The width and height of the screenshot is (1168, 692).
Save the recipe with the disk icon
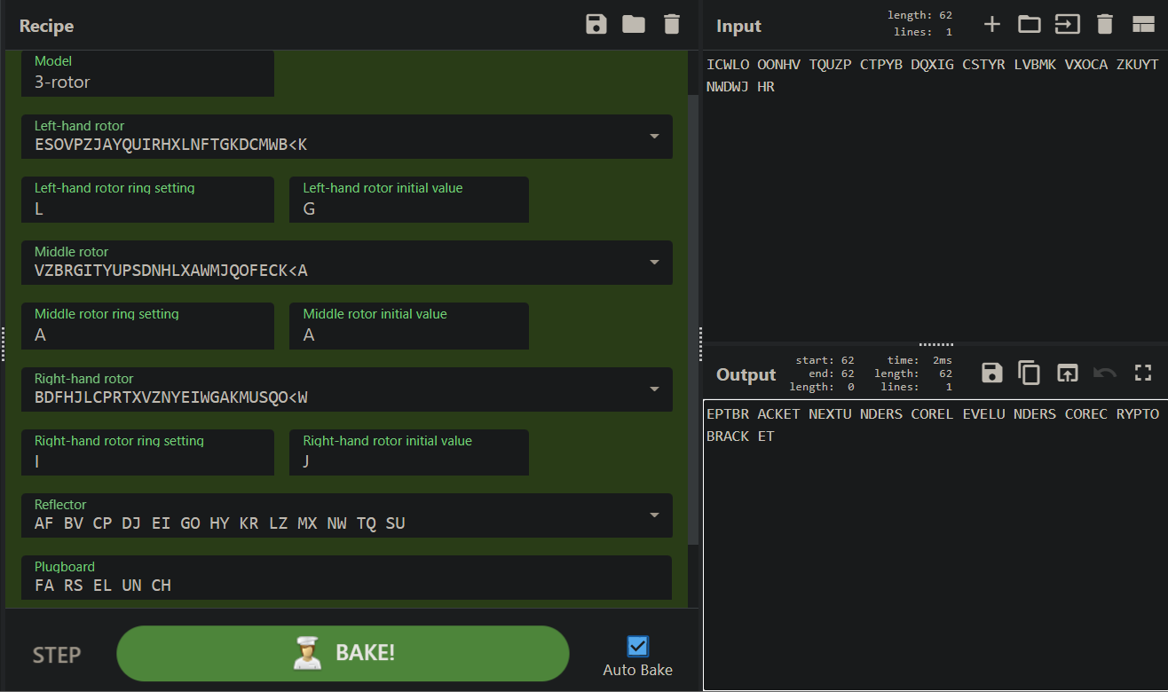[x=596, y=25]
